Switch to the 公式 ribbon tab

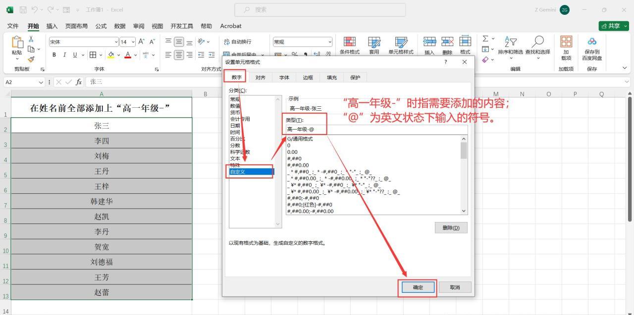click(x=101, y=26)
